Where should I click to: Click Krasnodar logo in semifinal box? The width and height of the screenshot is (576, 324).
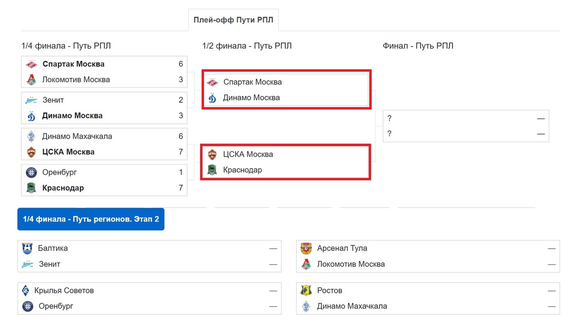tap(212, 170)
